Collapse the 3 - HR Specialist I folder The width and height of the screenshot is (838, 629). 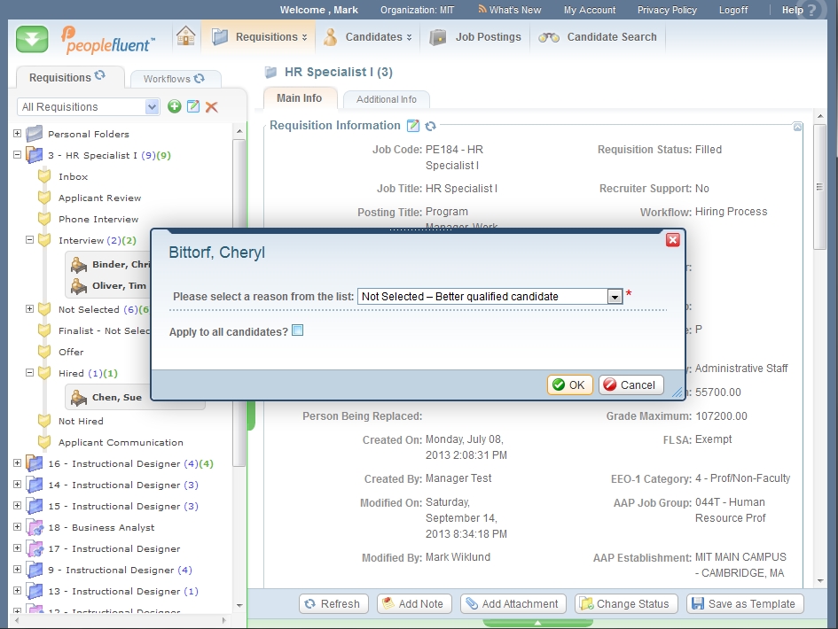17,155
